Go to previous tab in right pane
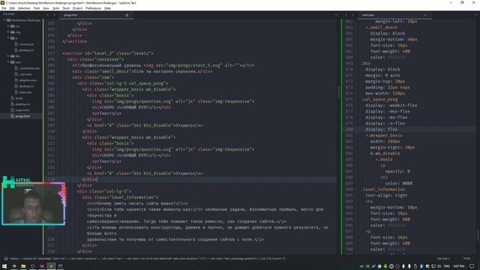The image size is (480, 270). tap(346, 15)
